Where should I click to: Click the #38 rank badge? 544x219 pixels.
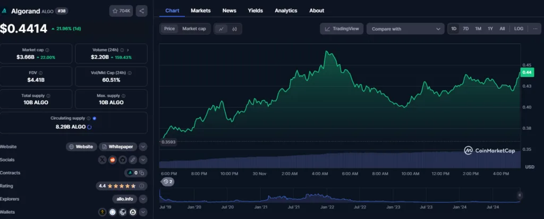tap(62, 11)
